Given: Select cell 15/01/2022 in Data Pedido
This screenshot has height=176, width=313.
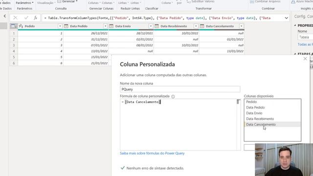Looking at the screenshot, I should click(x=86, y=57).
